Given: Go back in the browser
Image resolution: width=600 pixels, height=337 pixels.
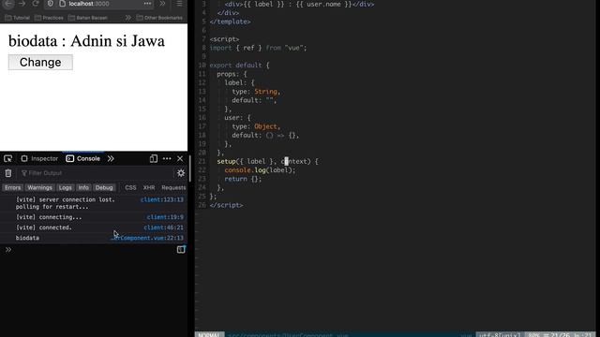Looking at the screenshot, I should click(x=8, y=4).
